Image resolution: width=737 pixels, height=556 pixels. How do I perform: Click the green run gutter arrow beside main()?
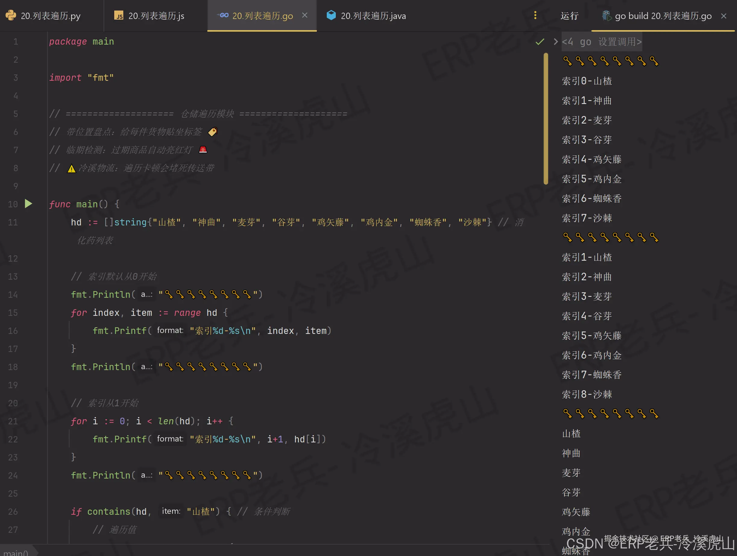tap(28, 203)
